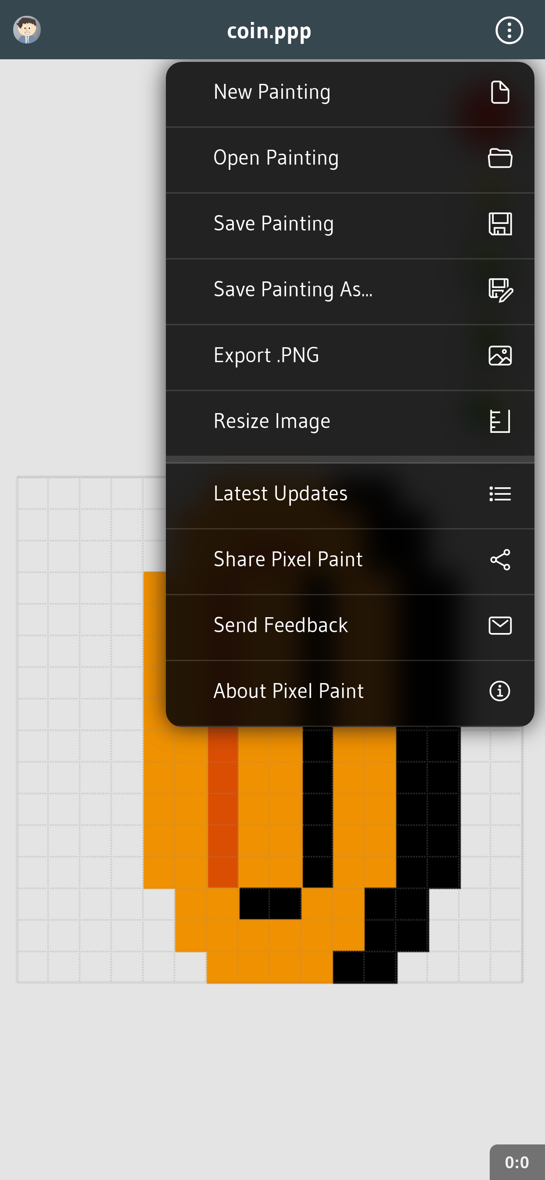Select Export .PNG menu item
Image resolution: width=545 pixels, height=1180 pixels.
click(x=266, y=356)
